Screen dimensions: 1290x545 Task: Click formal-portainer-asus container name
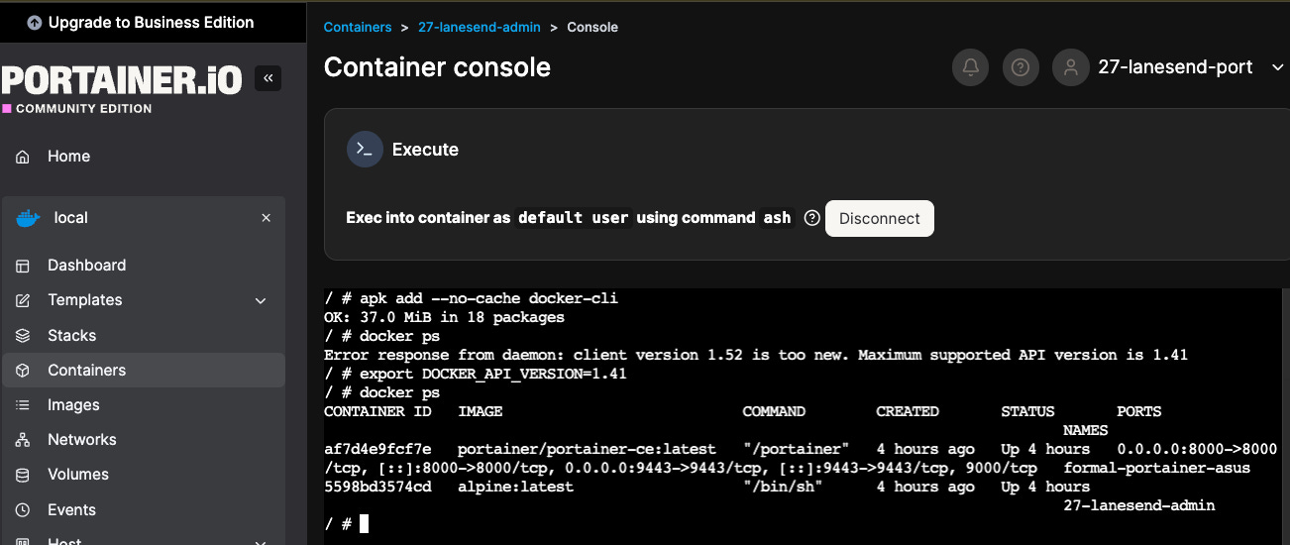tap(1156, 468)
